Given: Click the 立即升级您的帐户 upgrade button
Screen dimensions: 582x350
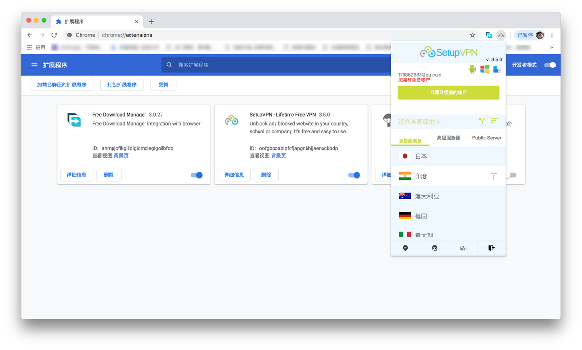Looking at the screenshot, I should click(448, 92).
